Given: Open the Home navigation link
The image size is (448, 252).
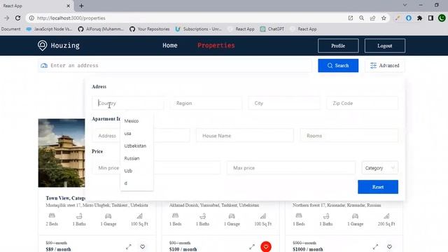Looking at the screenshot, I should click(170, 45).
